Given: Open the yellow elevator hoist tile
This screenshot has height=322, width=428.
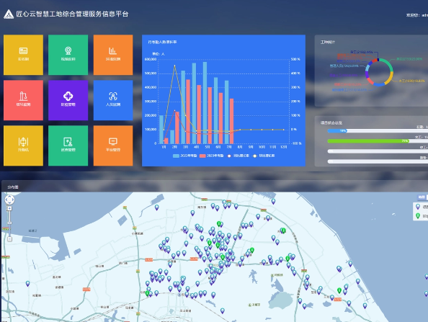Looking at the screenshot, I should click(23, 146).
